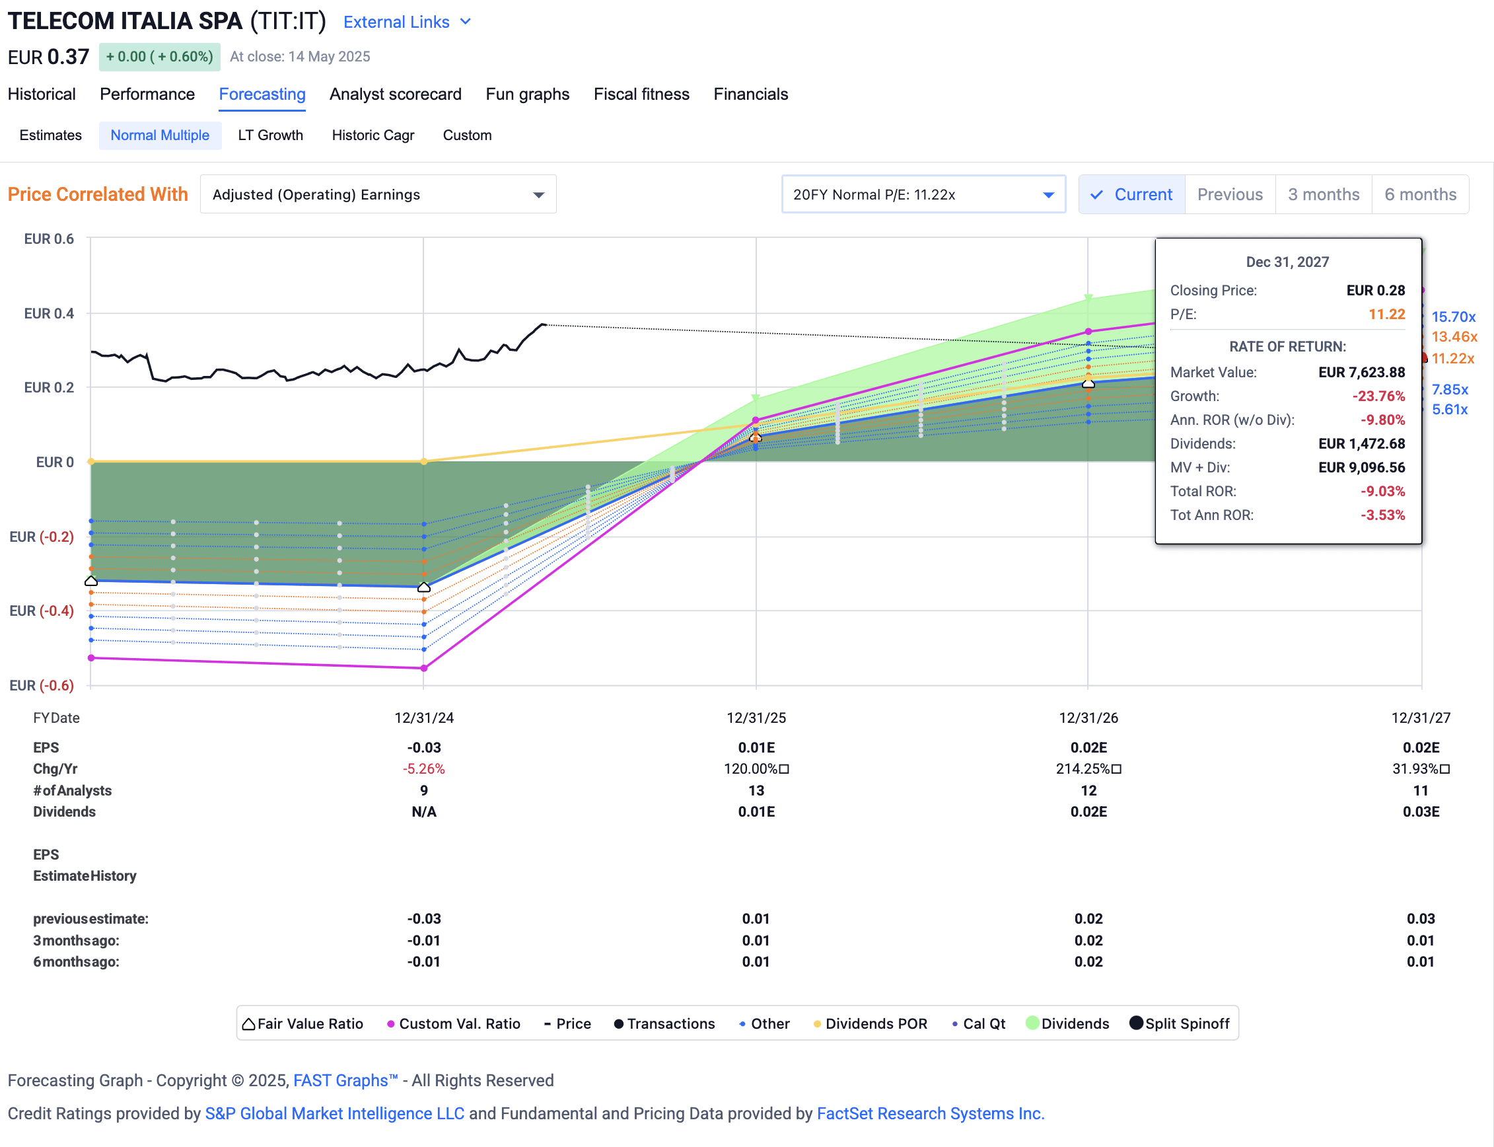1494x1147 pixels.
Task: Click the Split Spinoff black legend circle
Action: 1135,1023
